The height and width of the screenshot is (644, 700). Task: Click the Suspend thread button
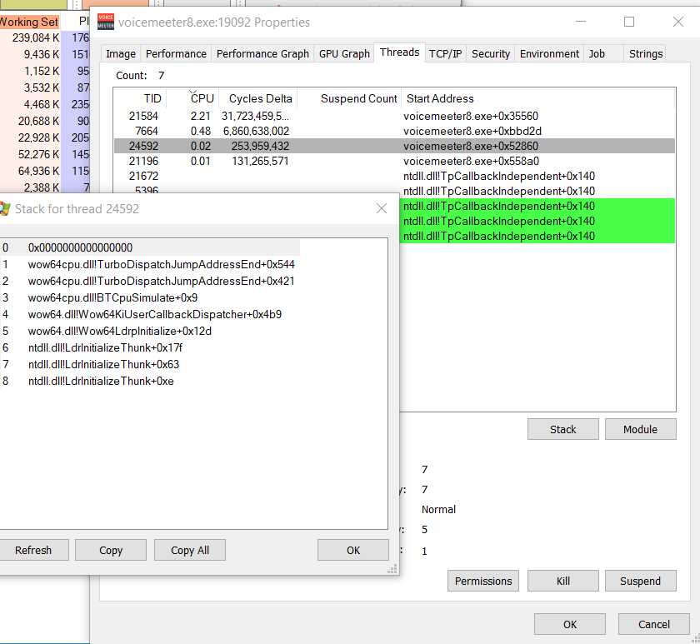[x=640, y=581]
